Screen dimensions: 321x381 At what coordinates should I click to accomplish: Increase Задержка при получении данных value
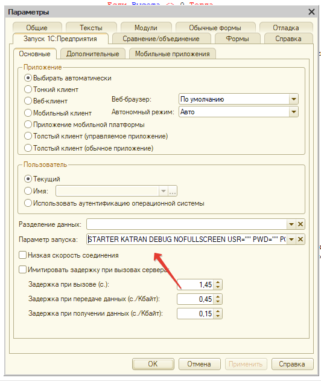click(218, 311)
